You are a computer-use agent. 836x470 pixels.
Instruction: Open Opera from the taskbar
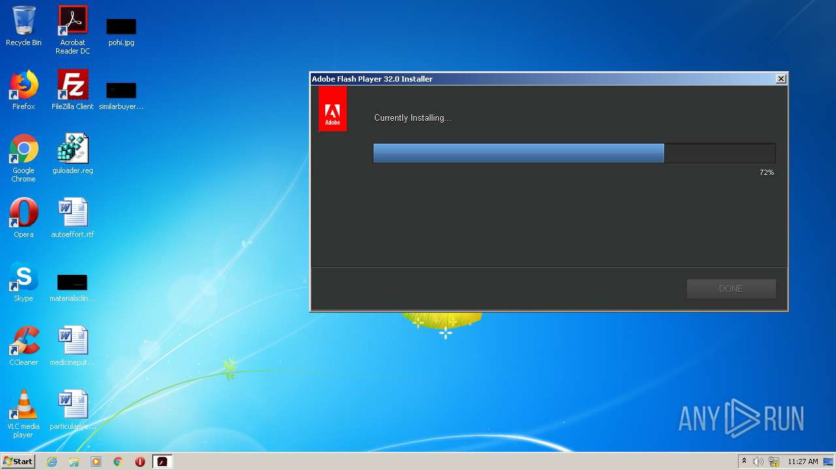(140, 462)
